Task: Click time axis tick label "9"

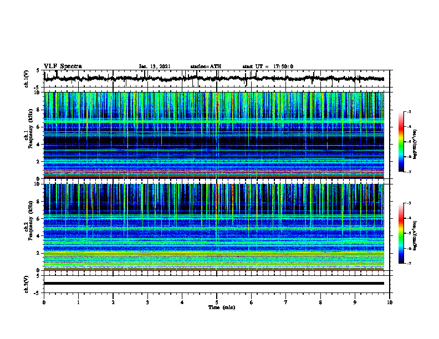Action: pyautogui.click(x=355, y=302)
